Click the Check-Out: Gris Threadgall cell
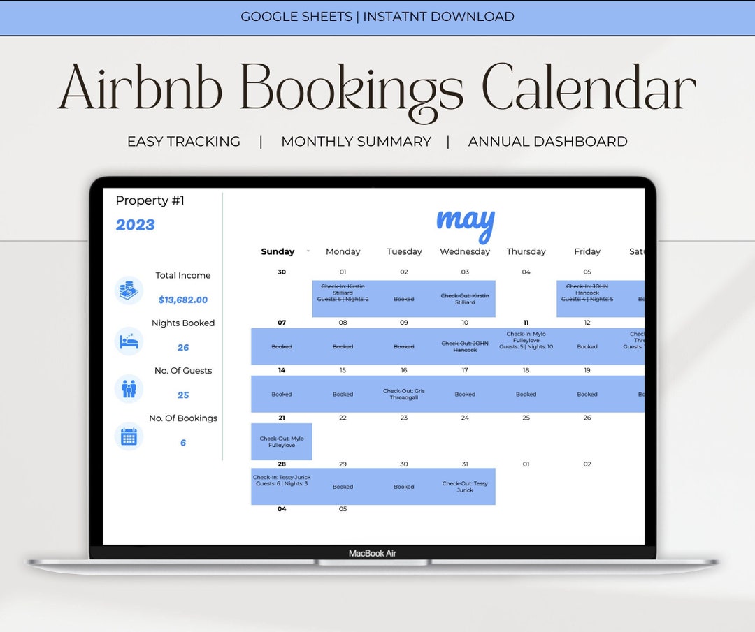 pos(404,392)
